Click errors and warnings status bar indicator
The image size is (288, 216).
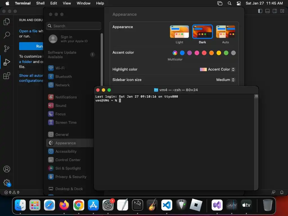point(12,192)
